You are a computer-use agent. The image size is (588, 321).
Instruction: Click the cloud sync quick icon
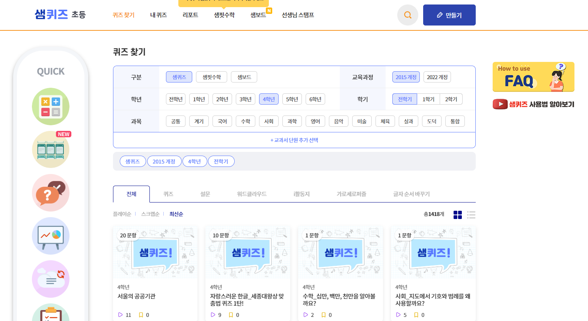point(51,279)
